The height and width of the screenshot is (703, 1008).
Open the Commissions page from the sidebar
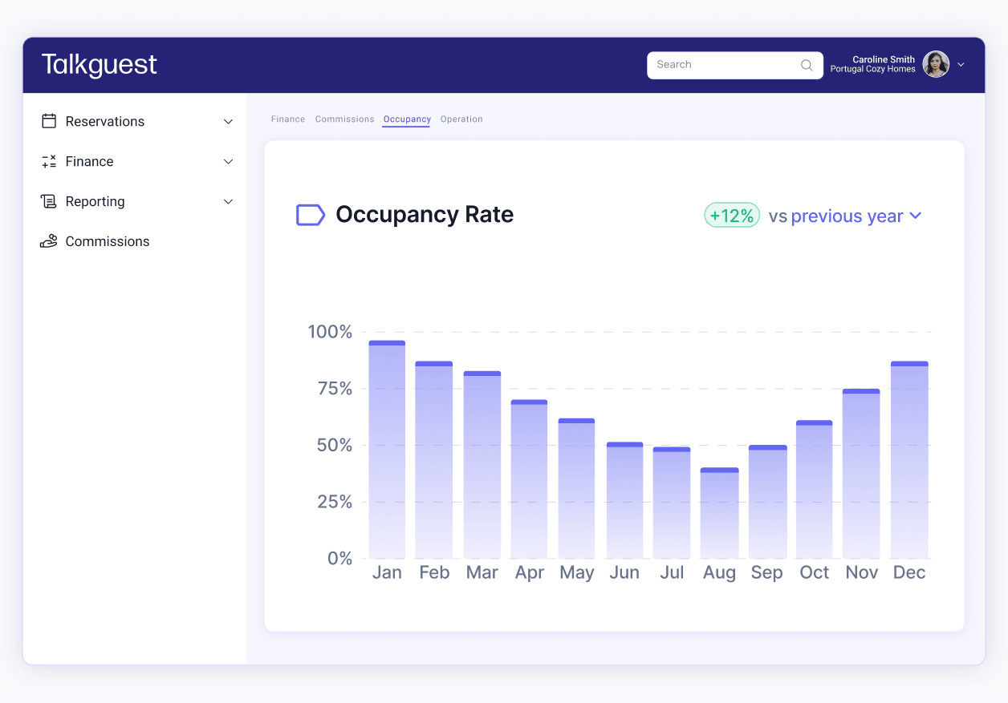coord(107,241)
